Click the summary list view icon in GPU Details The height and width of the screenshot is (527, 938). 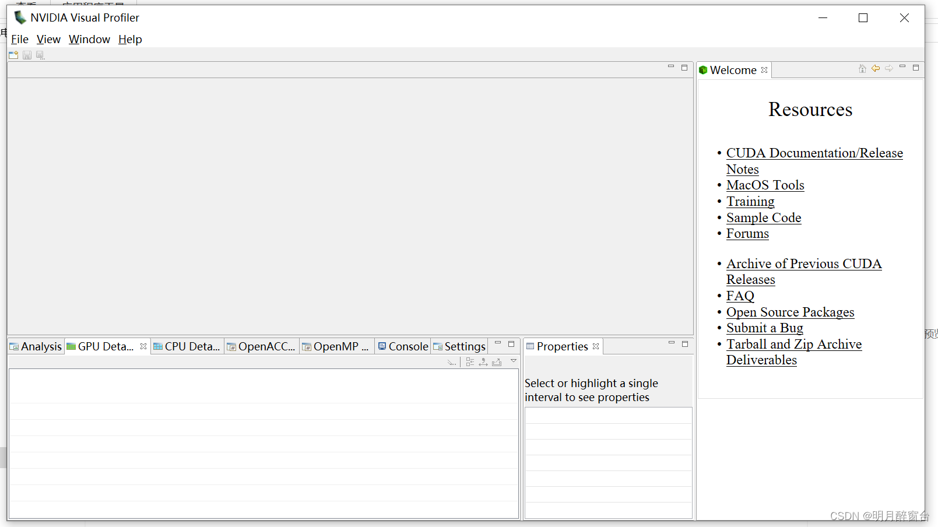(x=470, y=362)
